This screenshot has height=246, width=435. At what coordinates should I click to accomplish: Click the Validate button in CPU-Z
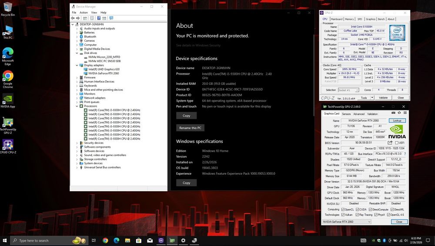pyautogui.click(x=383, y=98)
